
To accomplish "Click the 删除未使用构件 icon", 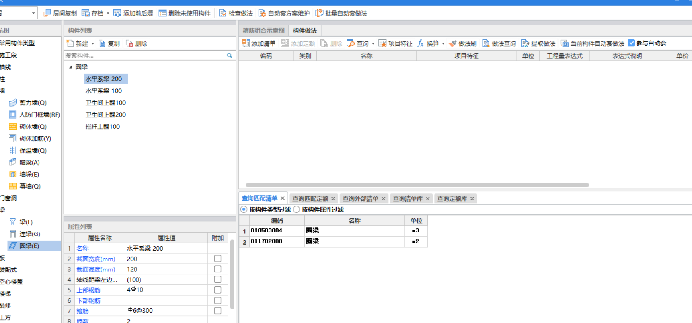I will 162,13.
